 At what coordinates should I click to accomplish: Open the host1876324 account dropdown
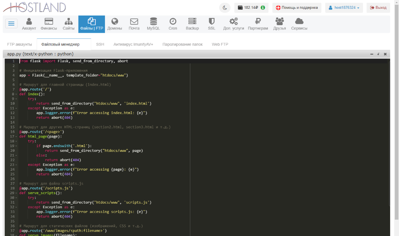coord(344,7)
